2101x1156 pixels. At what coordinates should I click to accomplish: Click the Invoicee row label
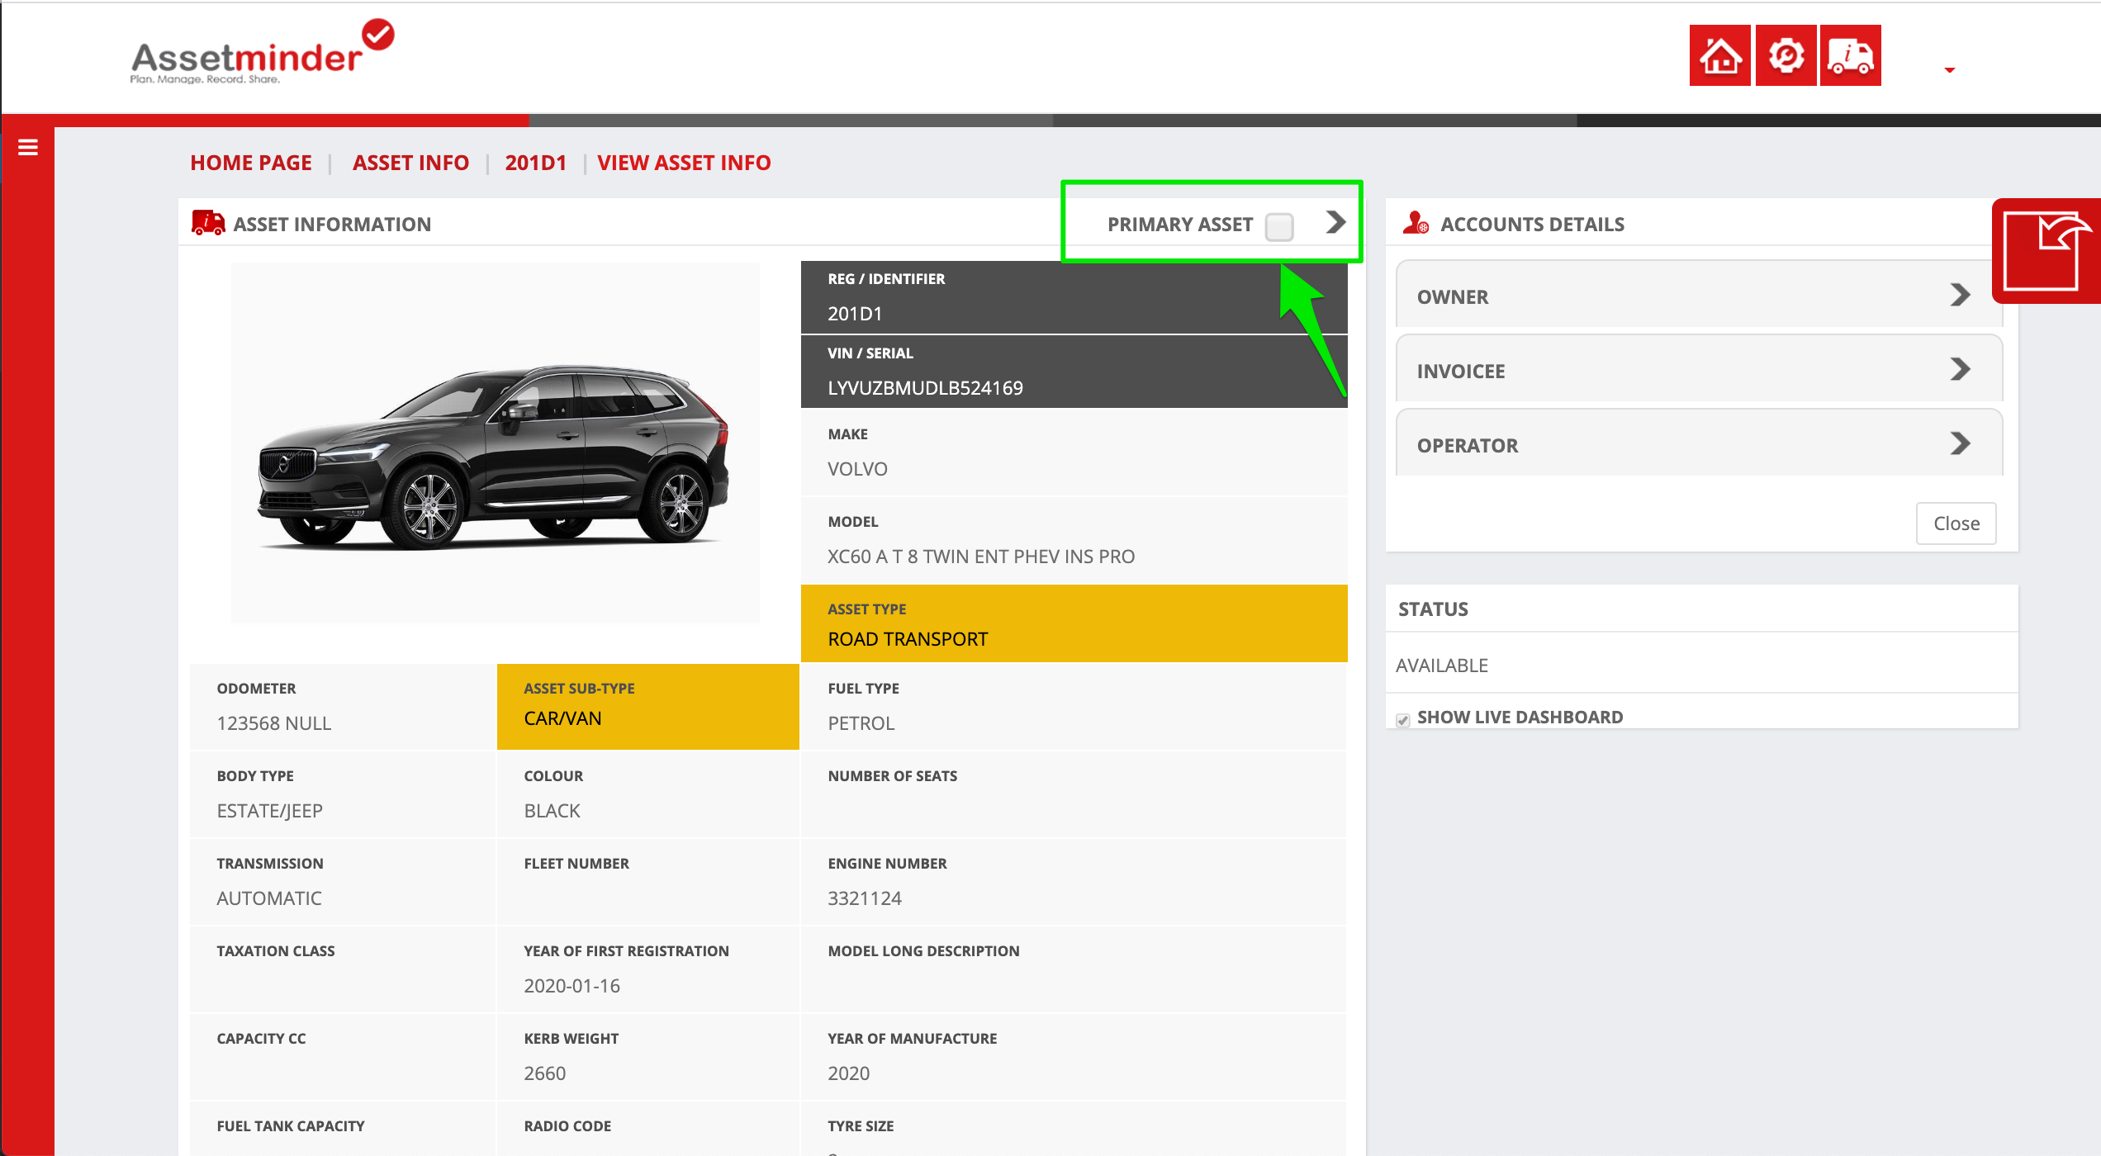[x=1460, y=372]
